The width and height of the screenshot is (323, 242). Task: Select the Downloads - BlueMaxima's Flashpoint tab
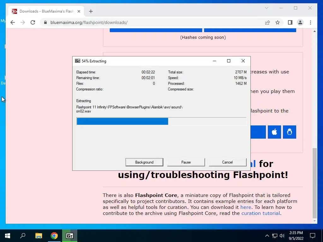click(46, 11)
